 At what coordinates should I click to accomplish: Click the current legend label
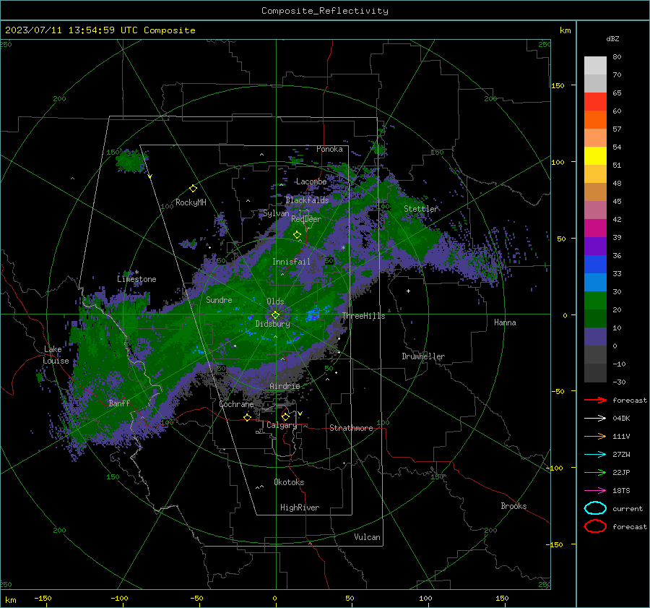coord(628,509)
